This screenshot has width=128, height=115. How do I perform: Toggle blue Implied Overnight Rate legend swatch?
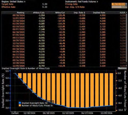20,103
